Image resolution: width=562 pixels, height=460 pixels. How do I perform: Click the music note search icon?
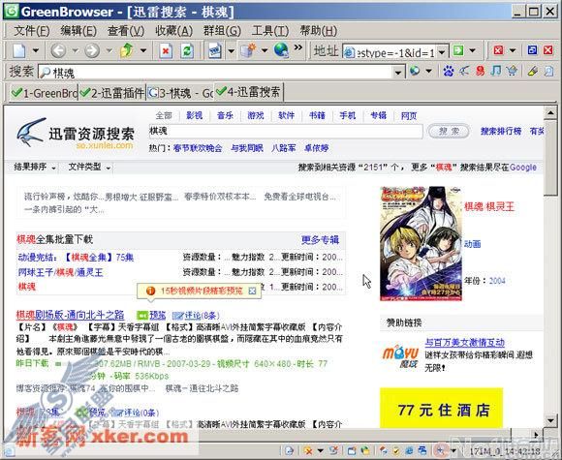click(x=496, y=71)
